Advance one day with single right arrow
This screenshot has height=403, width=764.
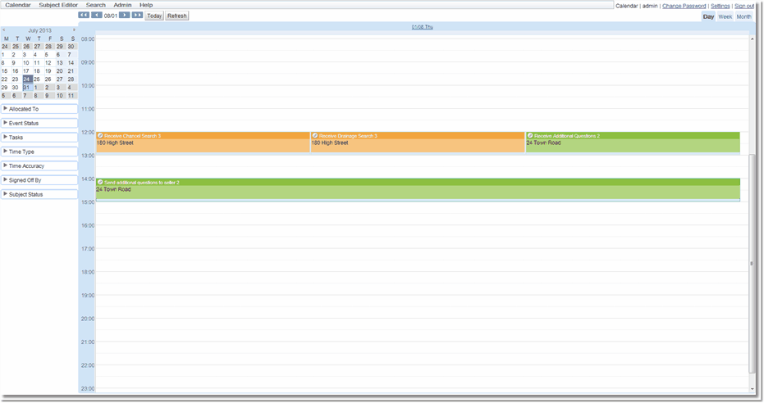pyautogui.click(x=124, y=16)
